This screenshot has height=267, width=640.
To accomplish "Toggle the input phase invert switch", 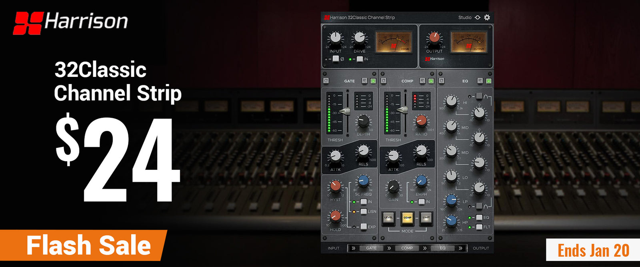I will coord(336,59).
